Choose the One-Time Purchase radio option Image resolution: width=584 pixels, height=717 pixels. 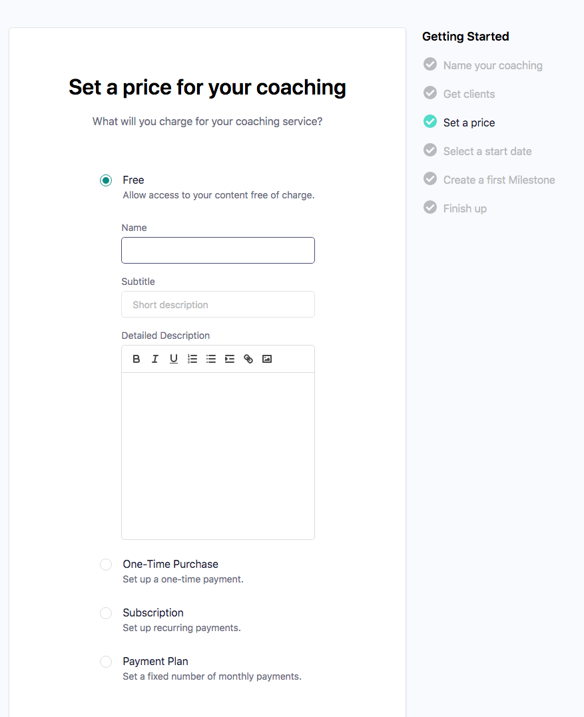[106, 565]
